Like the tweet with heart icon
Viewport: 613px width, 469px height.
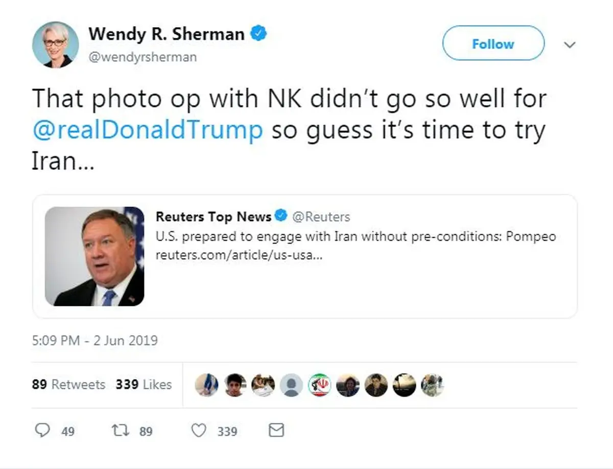(x=199, y=431)
